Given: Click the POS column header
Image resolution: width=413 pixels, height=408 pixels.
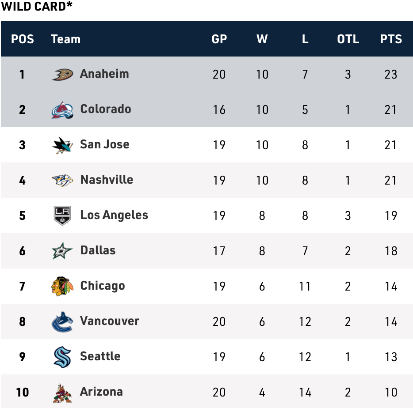Looking at the screenshot, I should coord(23,39).
